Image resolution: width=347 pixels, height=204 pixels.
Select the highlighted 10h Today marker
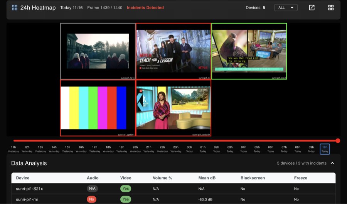point(325,149)
